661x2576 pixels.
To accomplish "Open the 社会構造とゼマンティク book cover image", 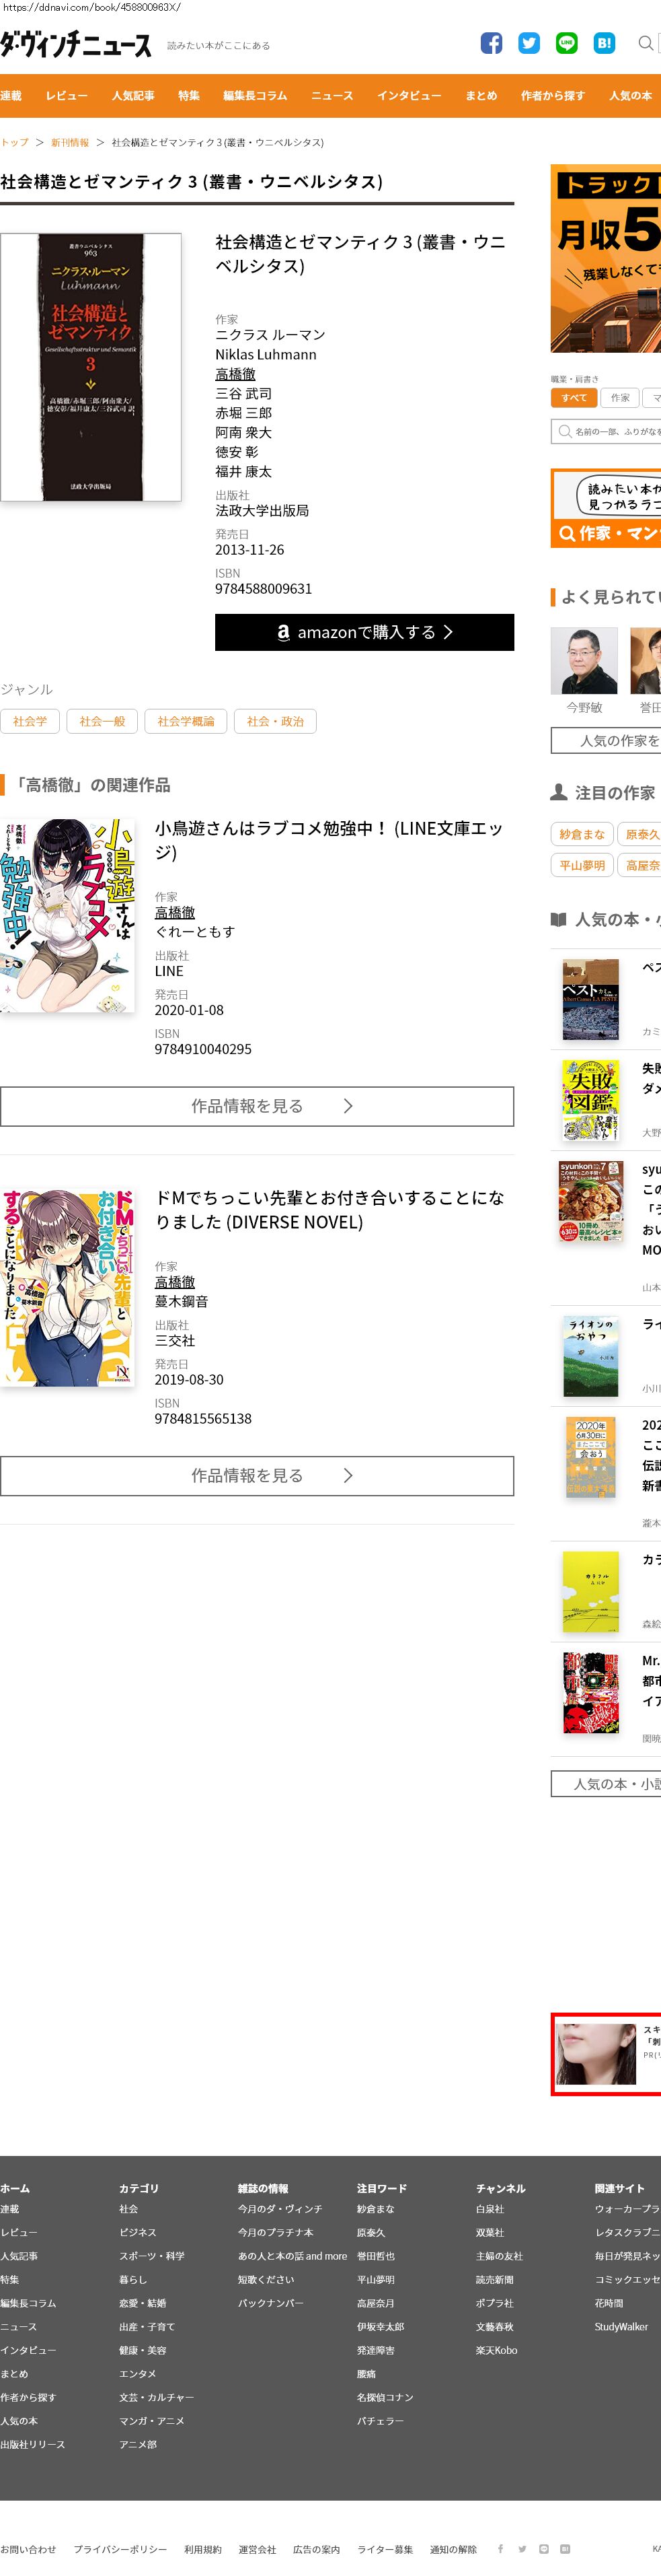I will 91,367.
